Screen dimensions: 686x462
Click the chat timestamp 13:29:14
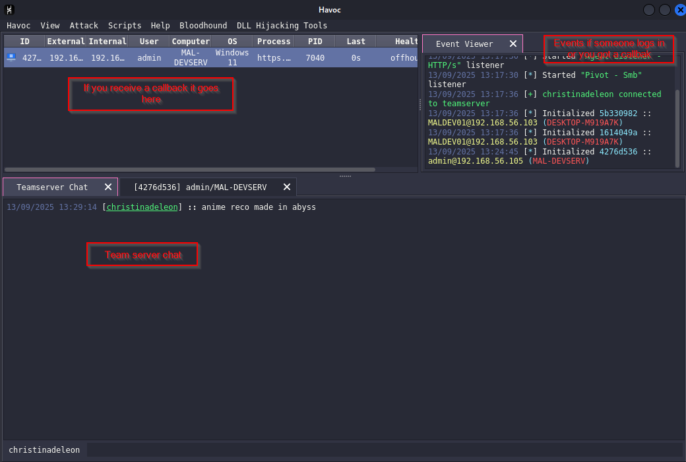(x=78, y=207)
